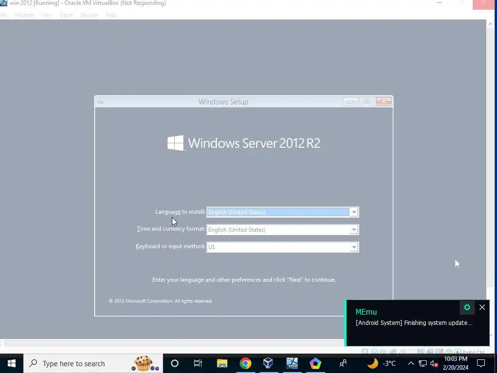
Task: Click the VM window horizontal scrollbar
Action: point(173,343)
